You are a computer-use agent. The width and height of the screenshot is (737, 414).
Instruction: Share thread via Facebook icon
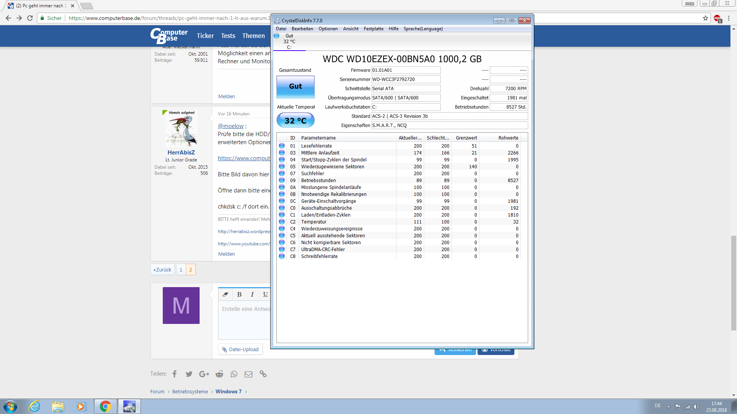[175, 374]
